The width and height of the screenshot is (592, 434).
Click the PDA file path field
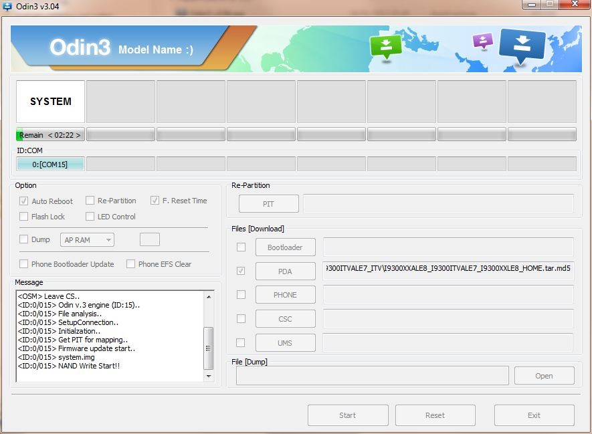[449, 271]
